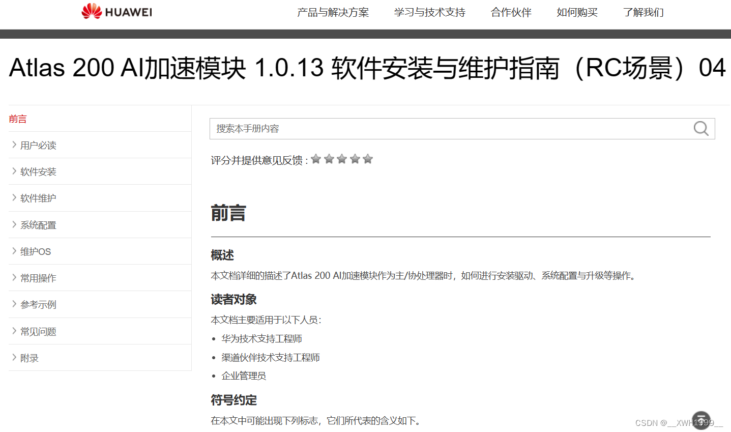
Task: Click the 华为技术支持工程师 bullet
Action: point(261,339)
